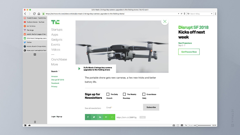The height and width of the screenshot is (135, 240).
Task: Share the article by email icon
Action: 106,117
